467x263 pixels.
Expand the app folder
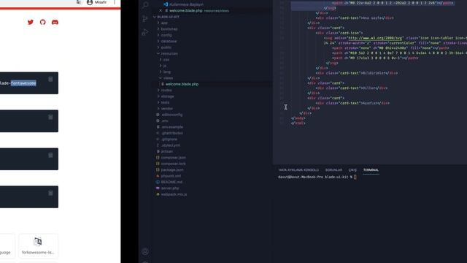(x=164, y=23)
